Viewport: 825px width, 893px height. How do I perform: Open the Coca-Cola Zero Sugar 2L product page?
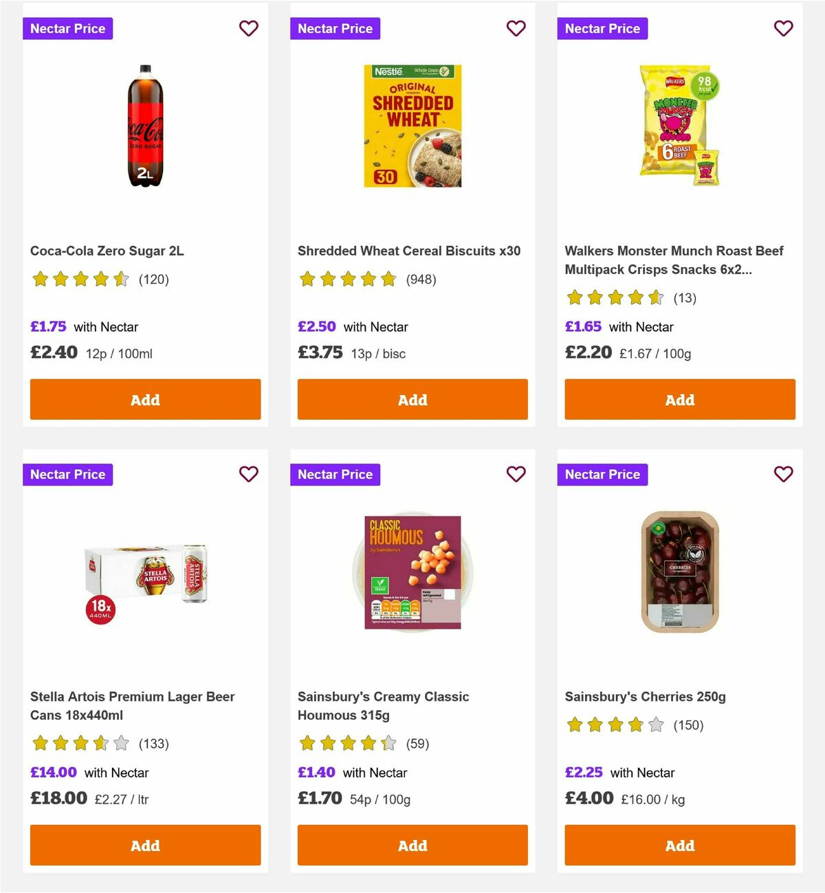pos(107,251)
